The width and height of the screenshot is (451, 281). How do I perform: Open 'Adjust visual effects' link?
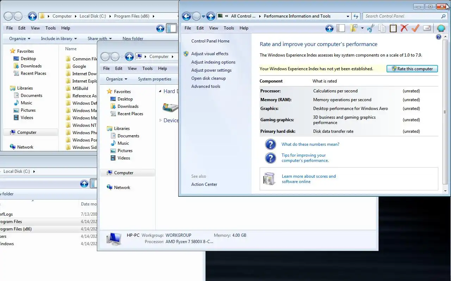(x=210, y=54)
